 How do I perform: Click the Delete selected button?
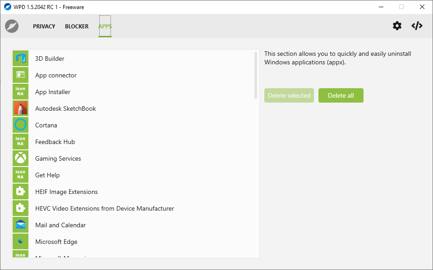tap(289, 95)
